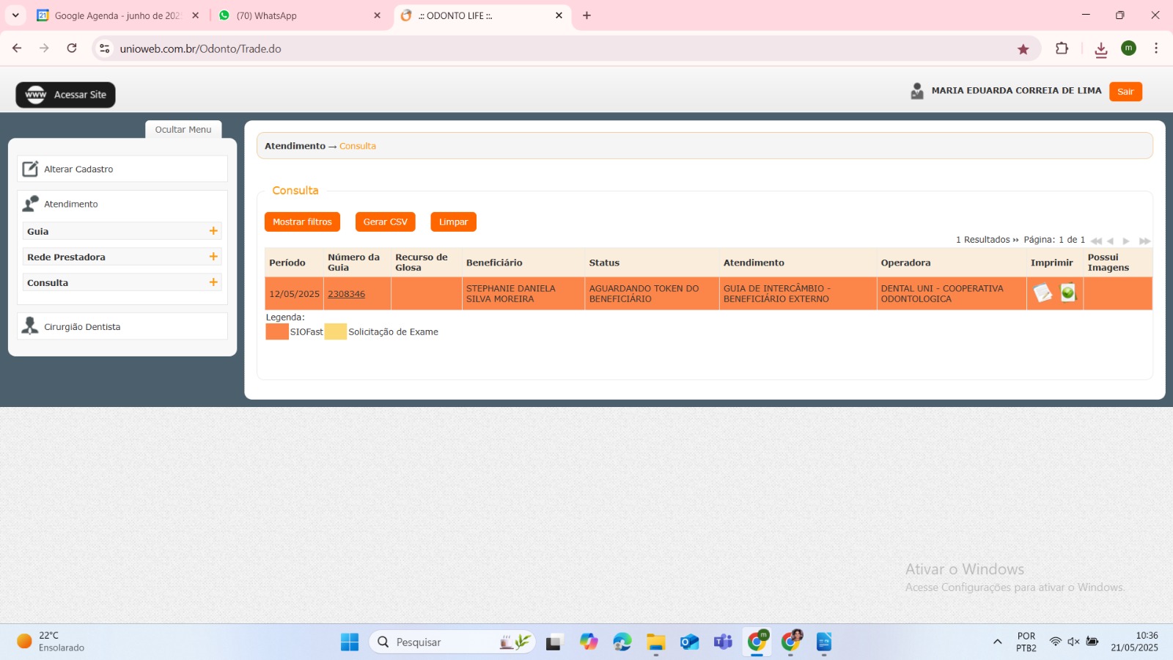Screen dimensions: 1173x660
Task: Open Microsoft Teams from the taskbar
Action: click(723, 642)
